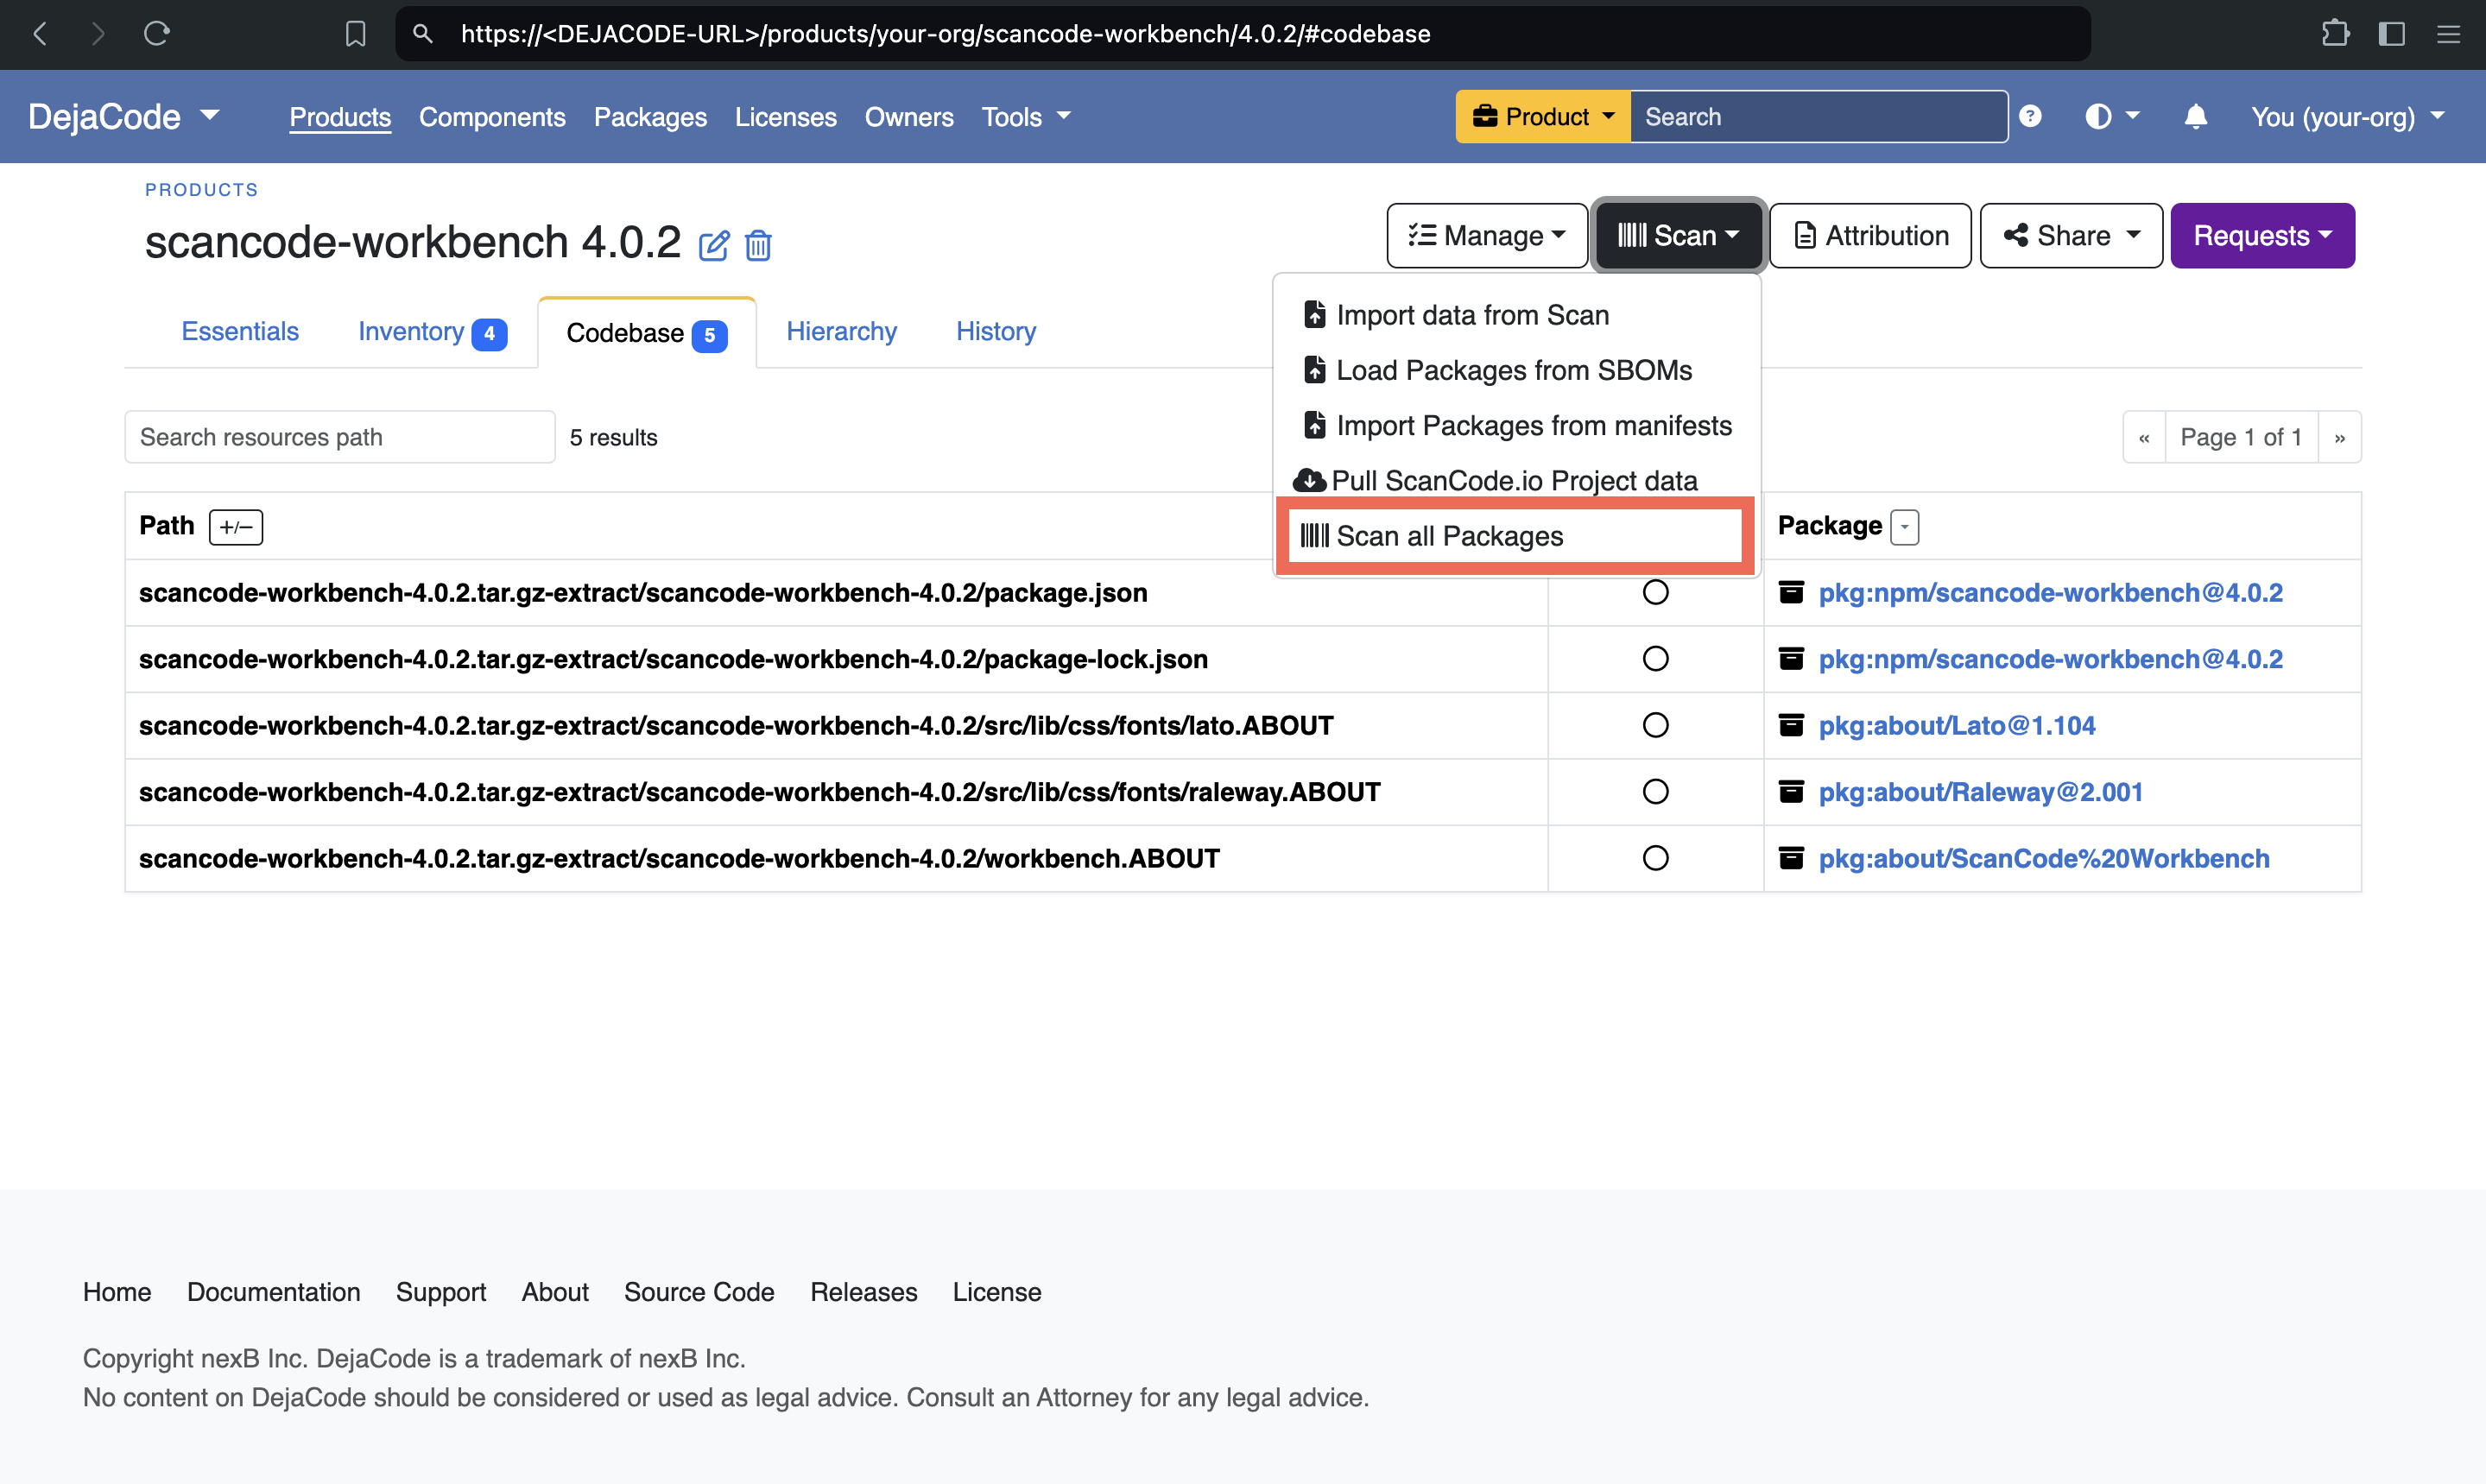Click the Attribution button
Image resolution: width=2486 pixels, height=1484 pixels.
click(1870, 236)
